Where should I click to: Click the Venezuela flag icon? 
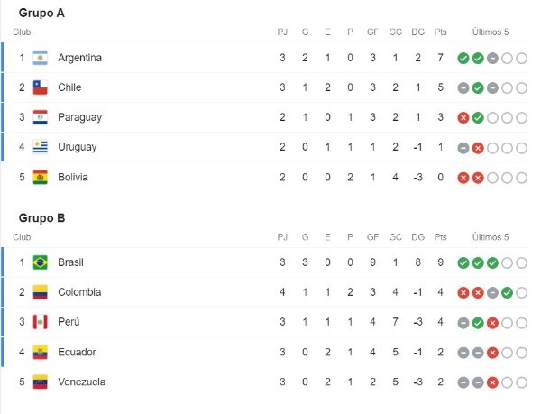pos(40,382)
